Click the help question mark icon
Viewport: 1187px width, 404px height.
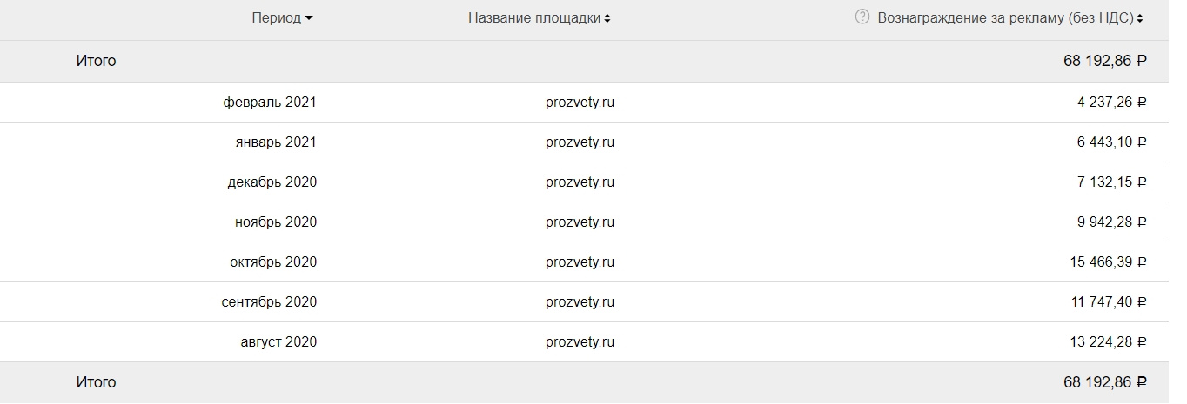point(862,17)
